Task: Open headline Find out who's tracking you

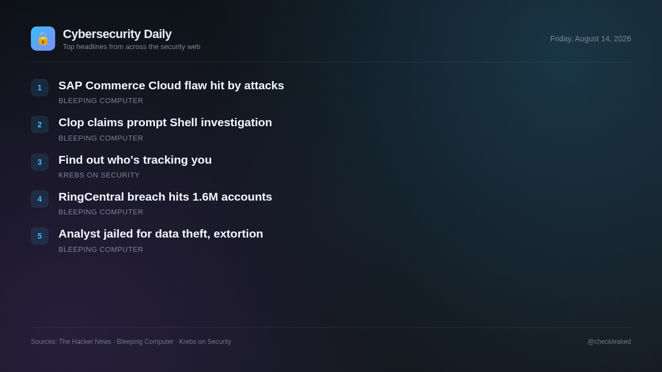Action: point(135,160)
